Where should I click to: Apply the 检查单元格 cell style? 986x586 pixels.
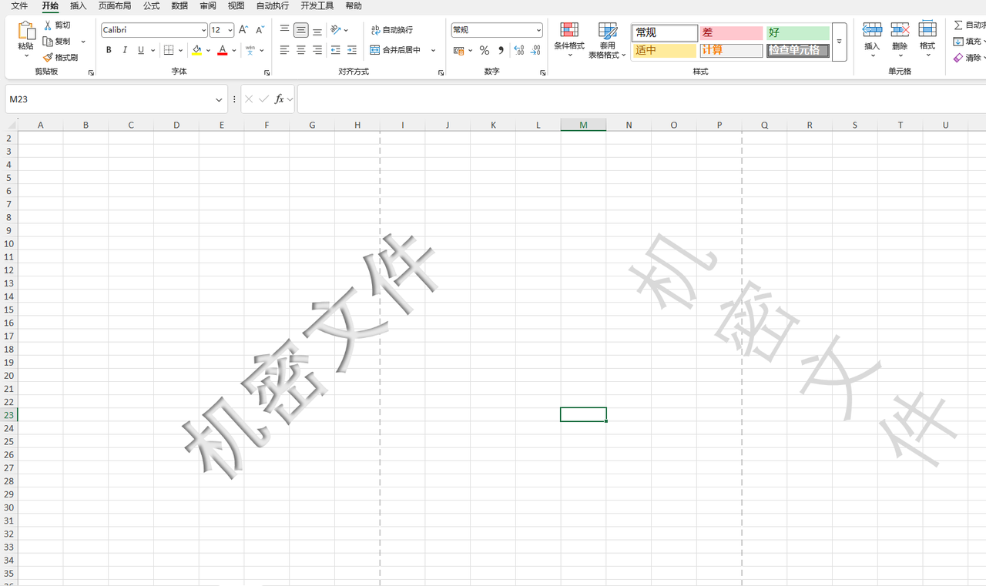click(797, 51)
